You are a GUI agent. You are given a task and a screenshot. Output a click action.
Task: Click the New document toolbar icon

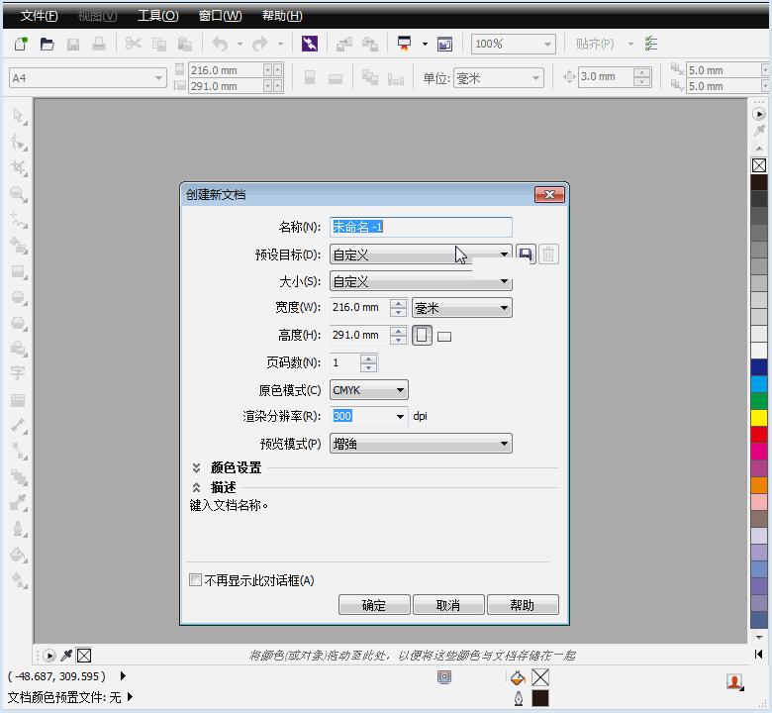[21, 44]
